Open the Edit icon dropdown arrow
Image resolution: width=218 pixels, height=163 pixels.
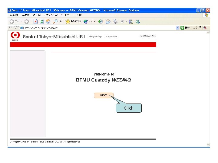pos(127,21)
